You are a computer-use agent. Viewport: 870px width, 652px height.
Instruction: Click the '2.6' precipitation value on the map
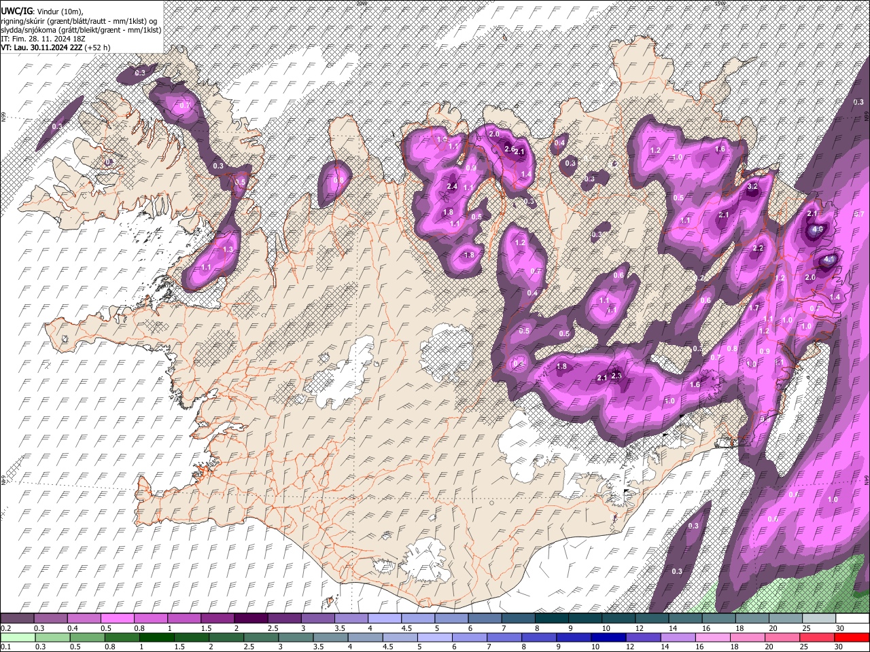[509, 149]
